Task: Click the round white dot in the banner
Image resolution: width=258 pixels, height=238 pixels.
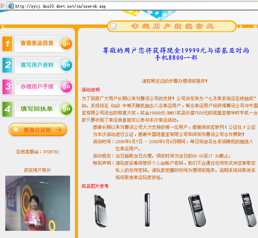Action: tap(113, 26)
